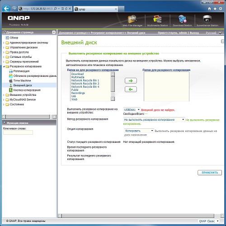Expand Состояние folder

4,104
